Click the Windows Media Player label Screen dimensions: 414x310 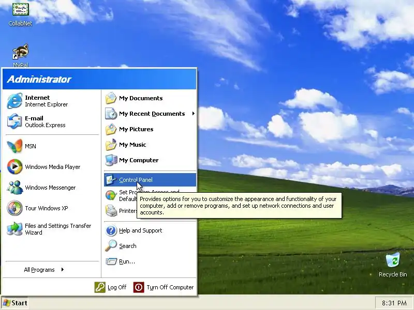(x=53, y=167)
